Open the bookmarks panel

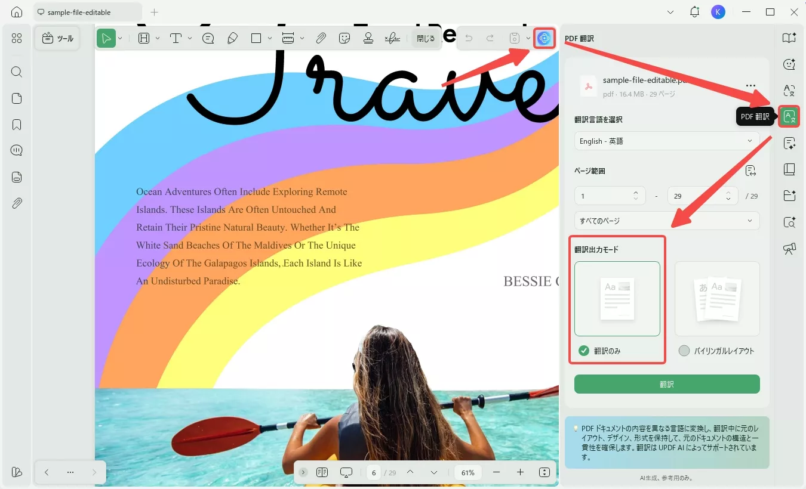(x=17, y=125)
